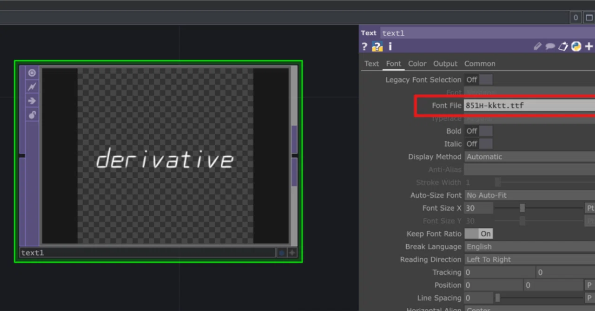This screenshot has height=311, width=595.
Task: Click the operator name field text1 in header
Action: (x=488, y=33)
